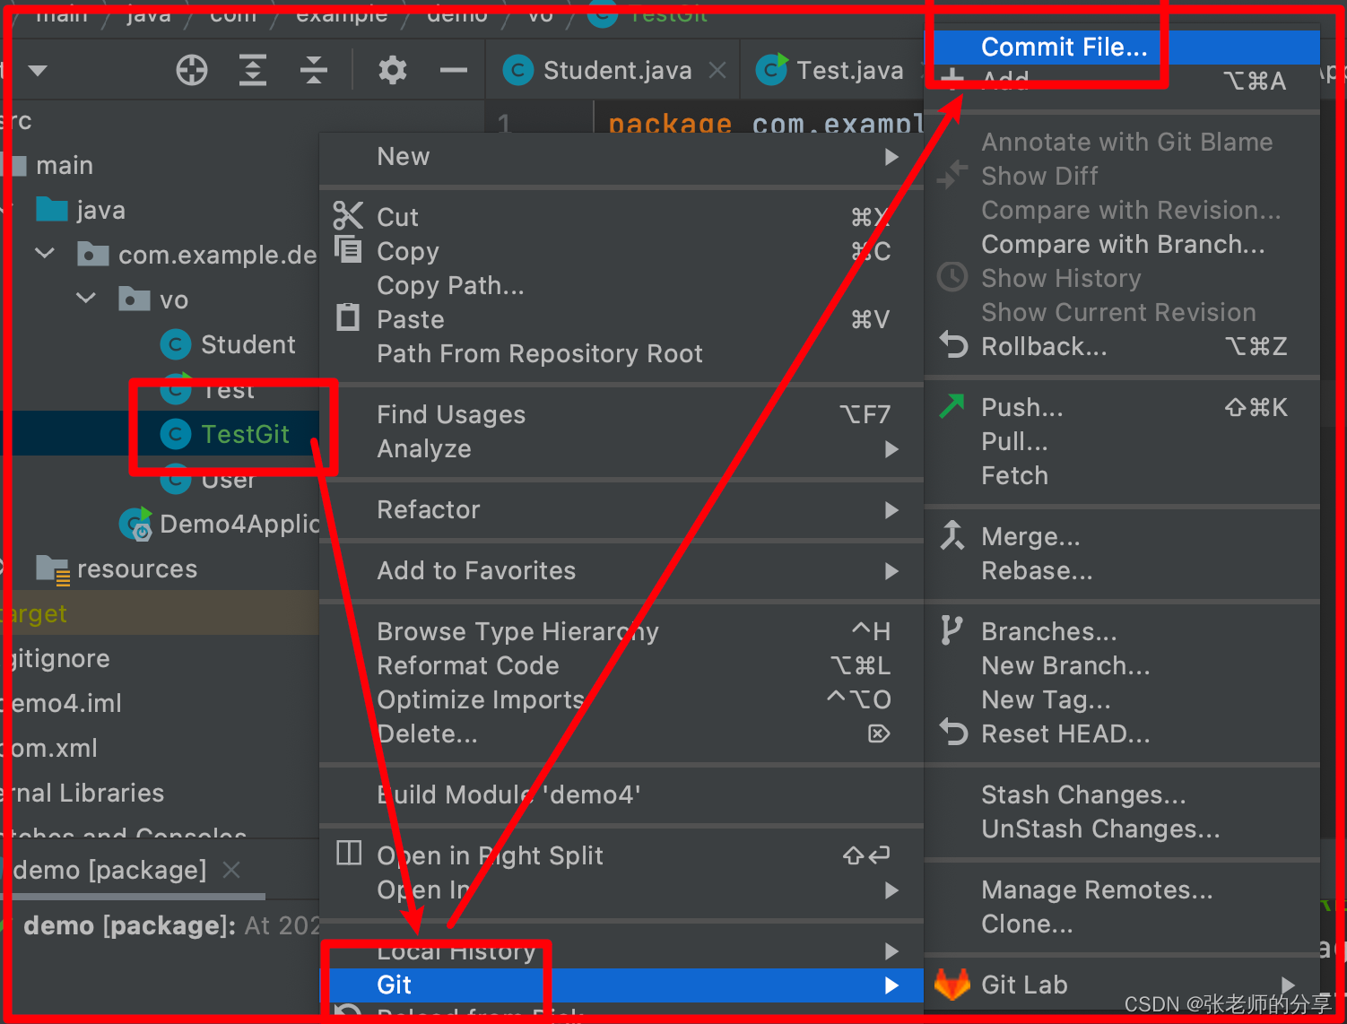Choose New Branch in Git submenu
Screen dimensions: 1347x1024
(x=1123, y=665)
